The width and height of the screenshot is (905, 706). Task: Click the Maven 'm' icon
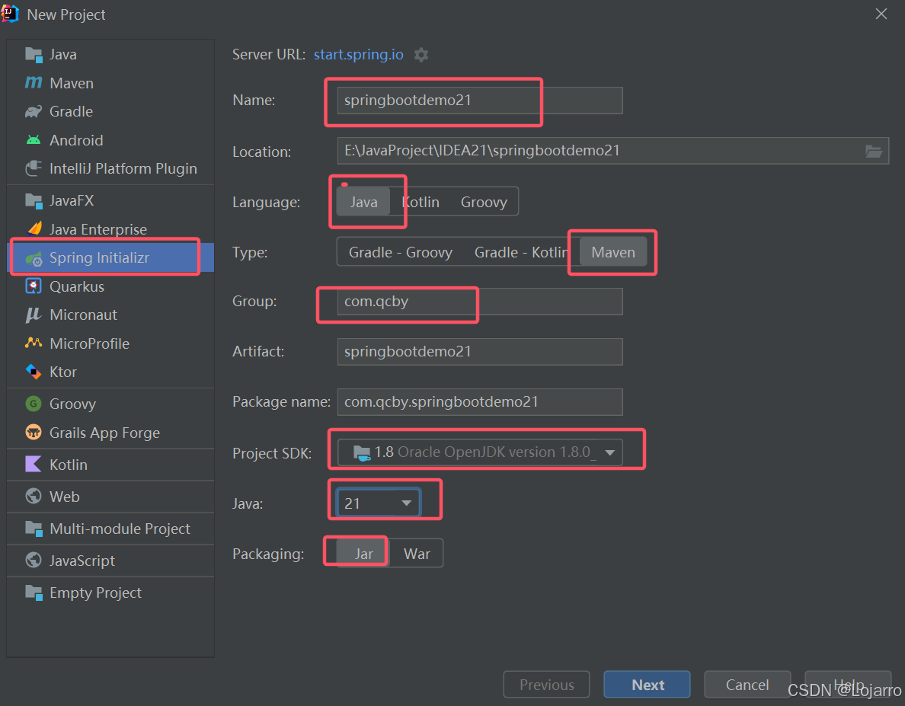[x=34, y=83]
